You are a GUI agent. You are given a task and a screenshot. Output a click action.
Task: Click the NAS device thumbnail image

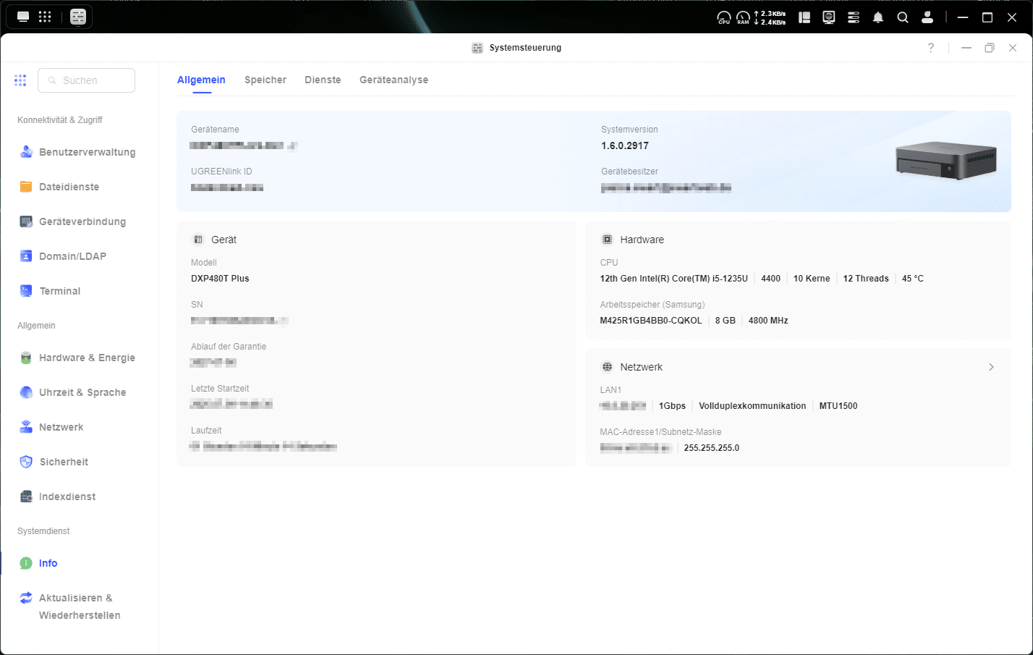[x=945, y=160]
